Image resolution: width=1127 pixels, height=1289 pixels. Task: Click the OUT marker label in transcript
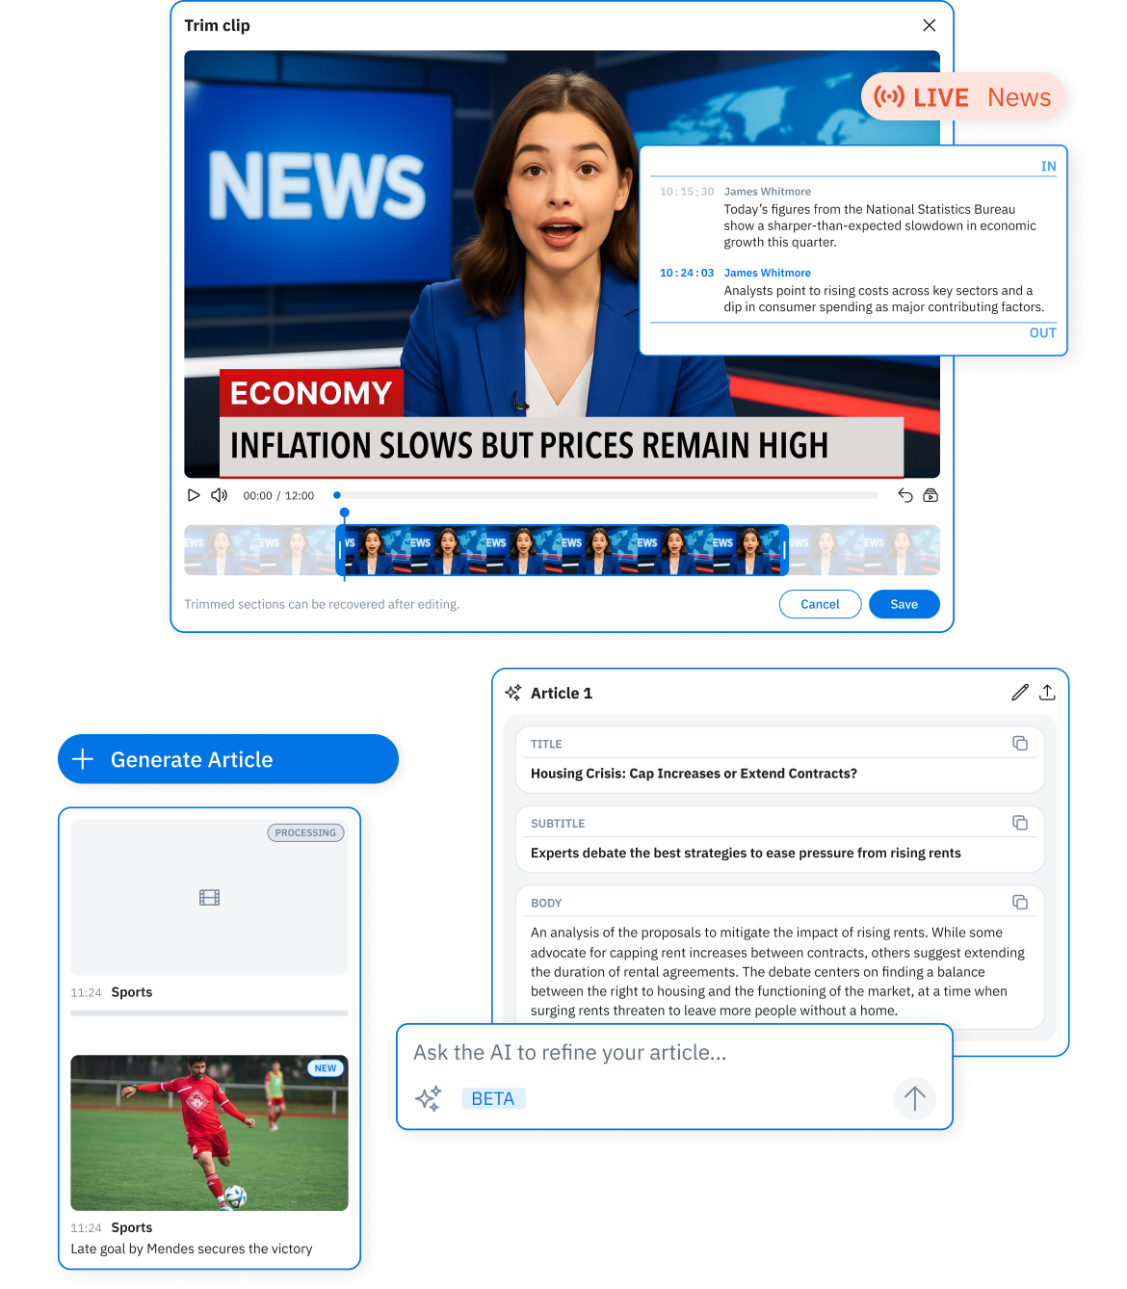pyautogui.click(x=1042, y=333)
